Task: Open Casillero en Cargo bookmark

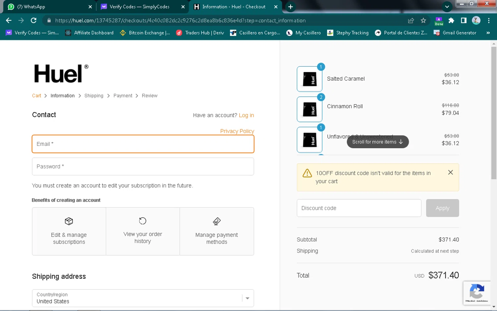Action: point(255,33)
